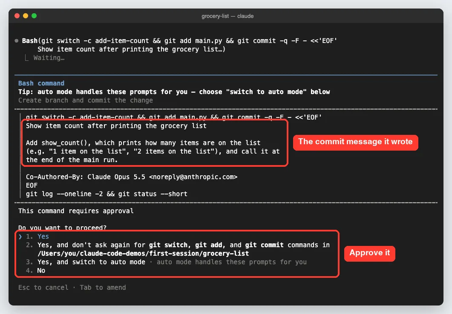The height and width of the screenshot is (314, 452).
Task: Click the "Add show_count(), which prints" line
Action: click(x=143, y=143)
